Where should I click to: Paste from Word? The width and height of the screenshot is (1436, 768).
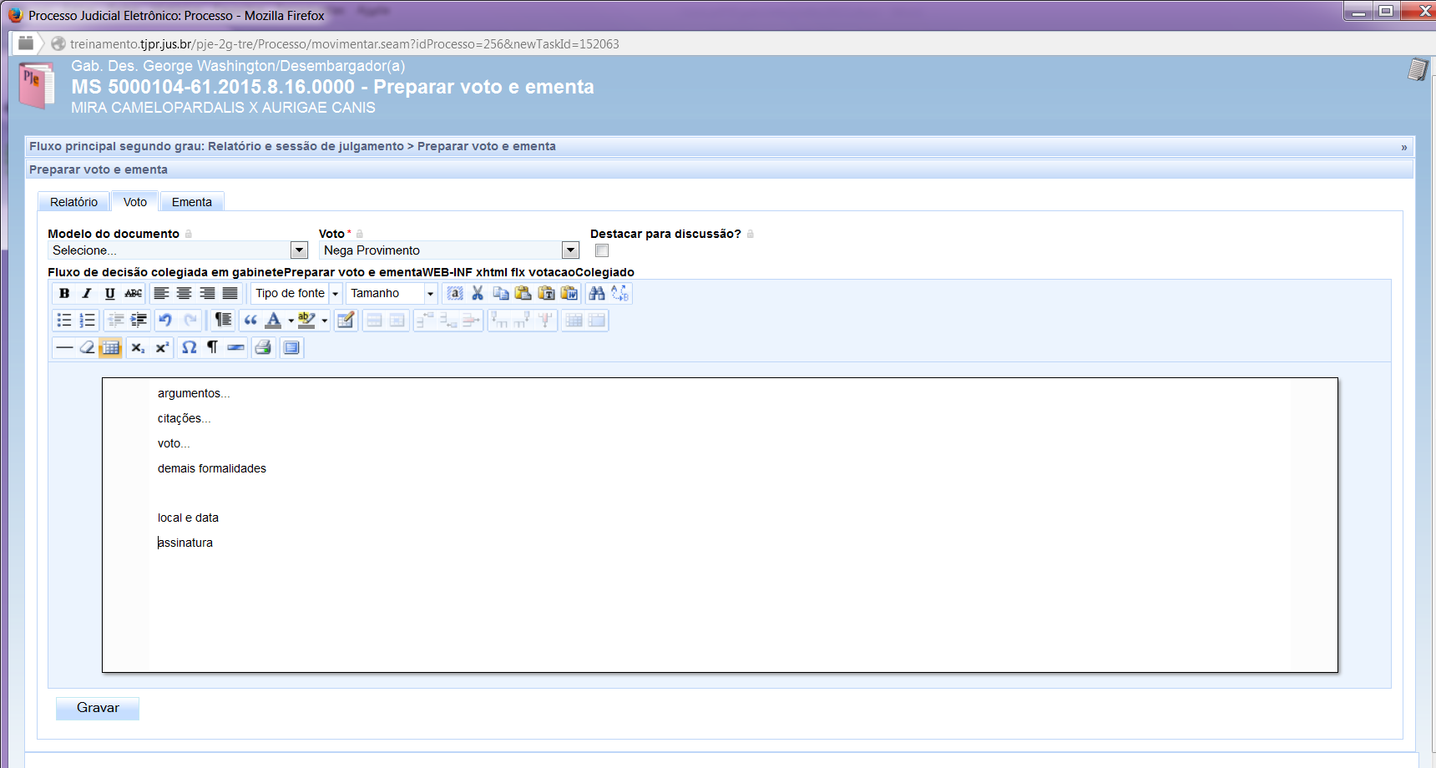[x=569, y=293]
